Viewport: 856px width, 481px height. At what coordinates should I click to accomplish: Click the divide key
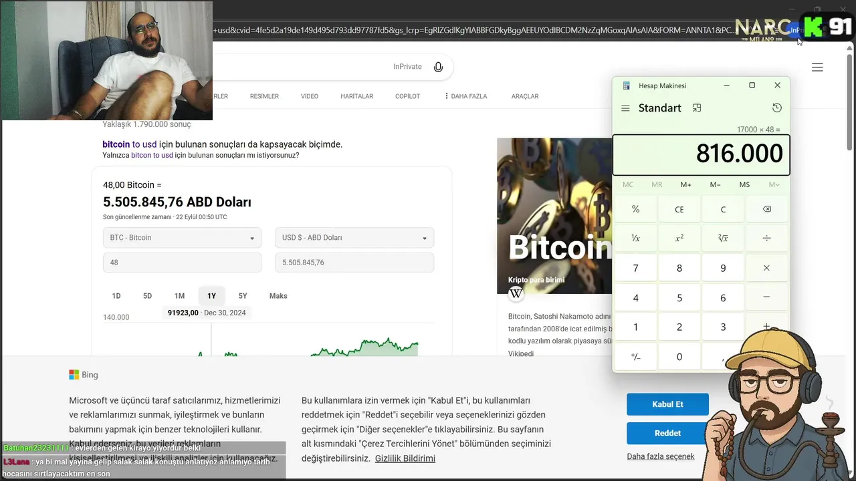766,238
